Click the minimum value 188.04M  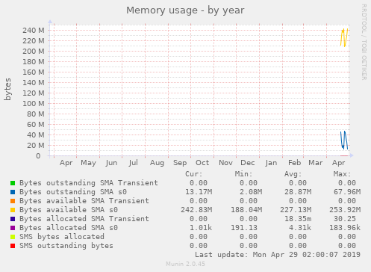click(246, 210)
